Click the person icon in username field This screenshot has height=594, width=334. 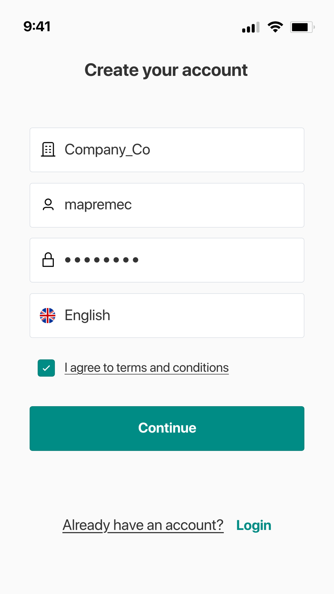pos(48,204)
